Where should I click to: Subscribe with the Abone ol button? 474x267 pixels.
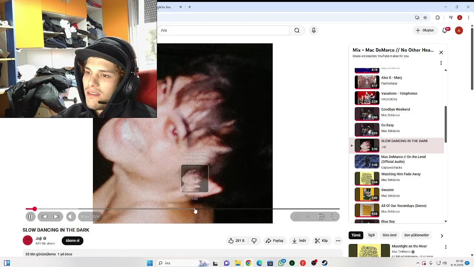pyautogui.click(x=73, y=241)
